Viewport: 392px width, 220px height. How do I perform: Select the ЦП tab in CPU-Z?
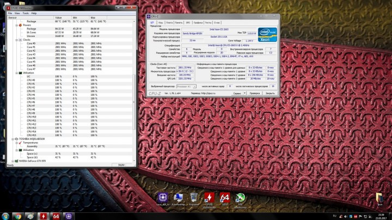point(152,23)
